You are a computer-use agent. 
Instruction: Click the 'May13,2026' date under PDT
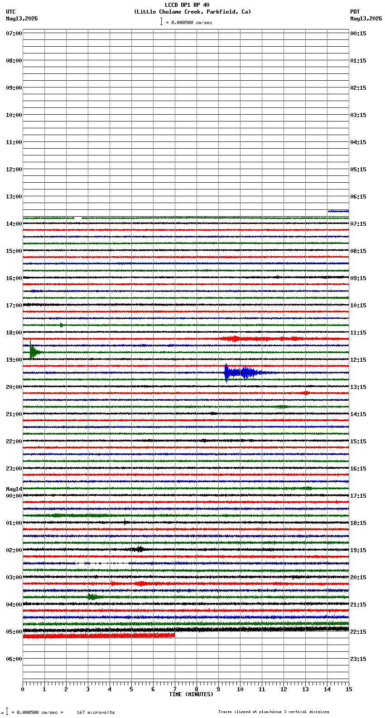click(x=366, y=19)
